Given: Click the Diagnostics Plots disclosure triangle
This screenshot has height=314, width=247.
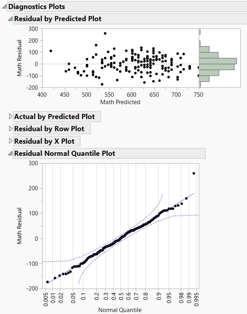Looking at the screenshot, I should point(4,6).
